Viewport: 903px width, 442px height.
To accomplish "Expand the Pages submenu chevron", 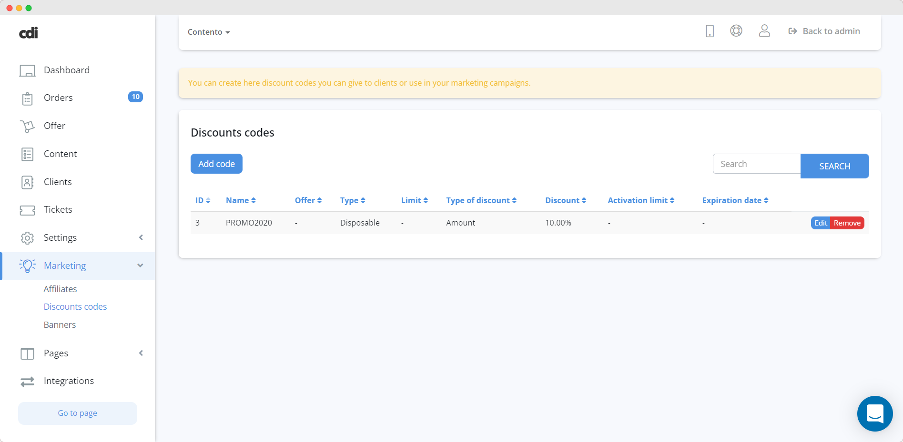I will tap(141, 353).
